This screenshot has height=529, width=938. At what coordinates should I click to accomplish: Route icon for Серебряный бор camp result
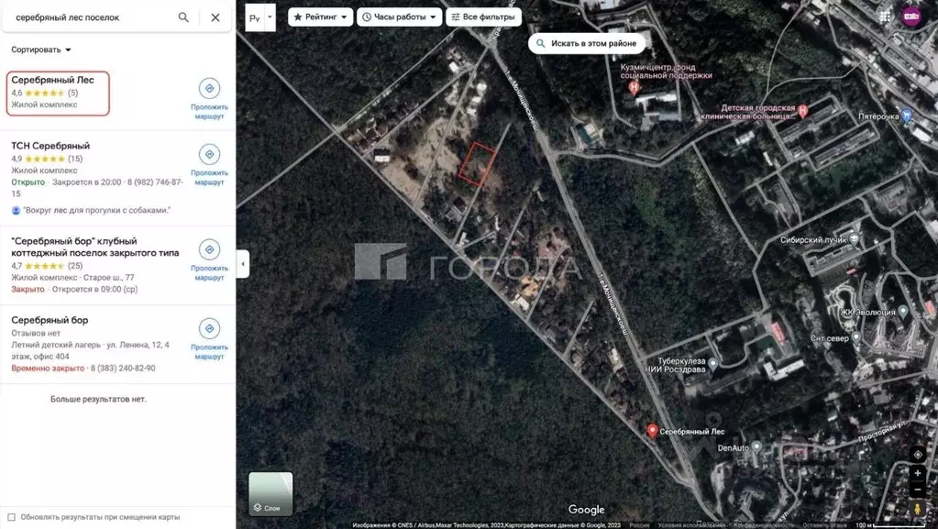(209, 328)
